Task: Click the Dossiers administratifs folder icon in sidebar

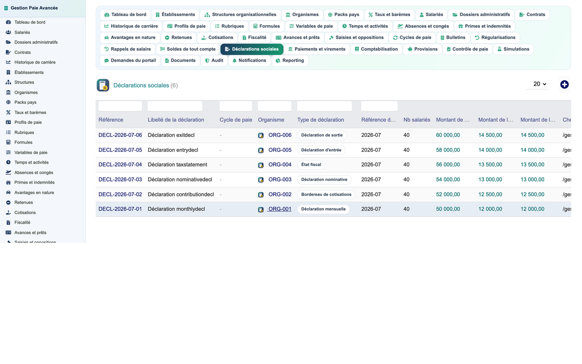Action: coord(8,42)
